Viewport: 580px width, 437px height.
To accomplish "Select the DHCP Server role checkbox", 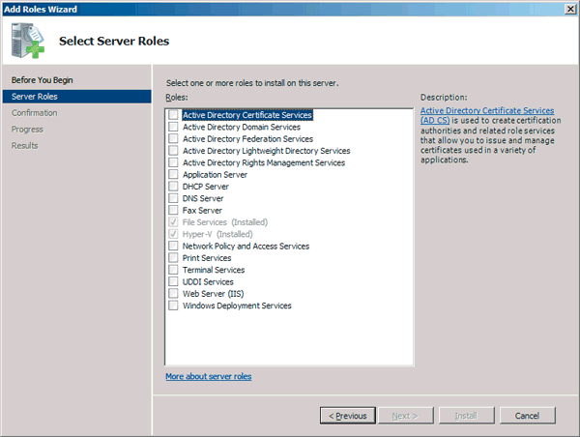I will point(173,187).
